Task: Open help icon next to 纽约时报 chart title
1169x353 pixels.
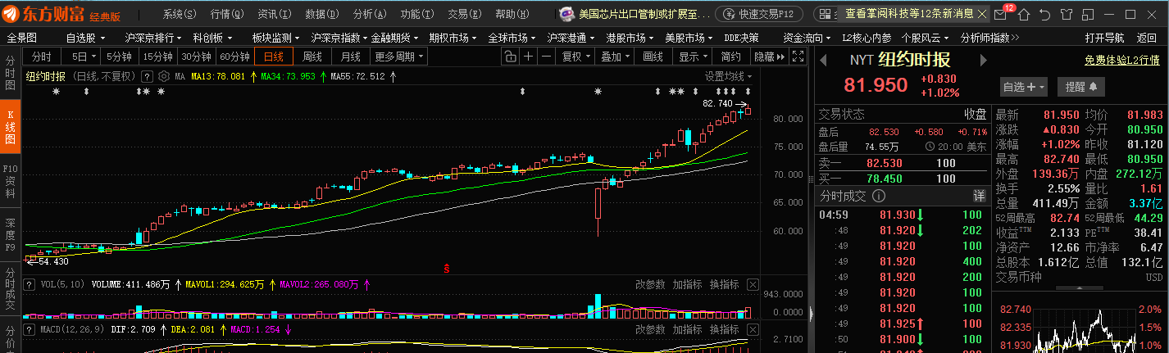Action: coord(148,76)
